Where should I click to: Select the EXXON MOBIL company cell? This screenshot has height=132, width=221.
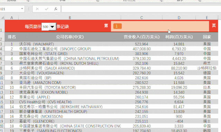click(70, 92)
